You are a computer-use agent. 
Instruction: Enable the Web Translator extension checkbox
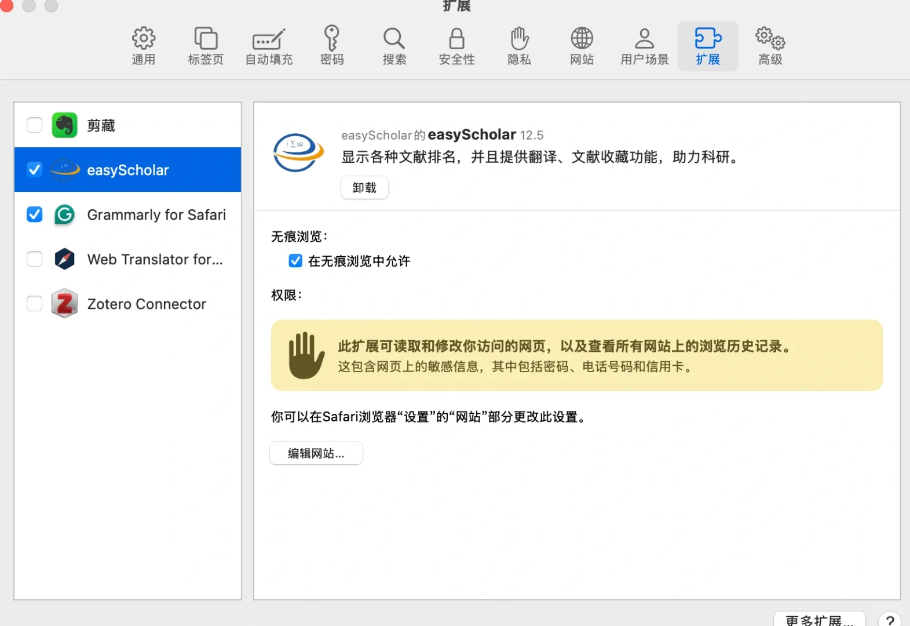click(x=35, y=259)
